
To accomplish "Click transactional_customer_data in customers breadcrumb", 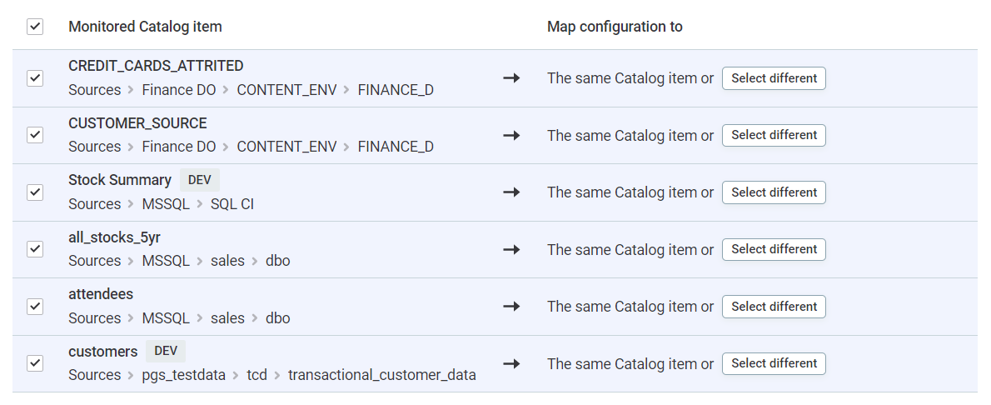I will pyautogui.click(x=381, y=375).
